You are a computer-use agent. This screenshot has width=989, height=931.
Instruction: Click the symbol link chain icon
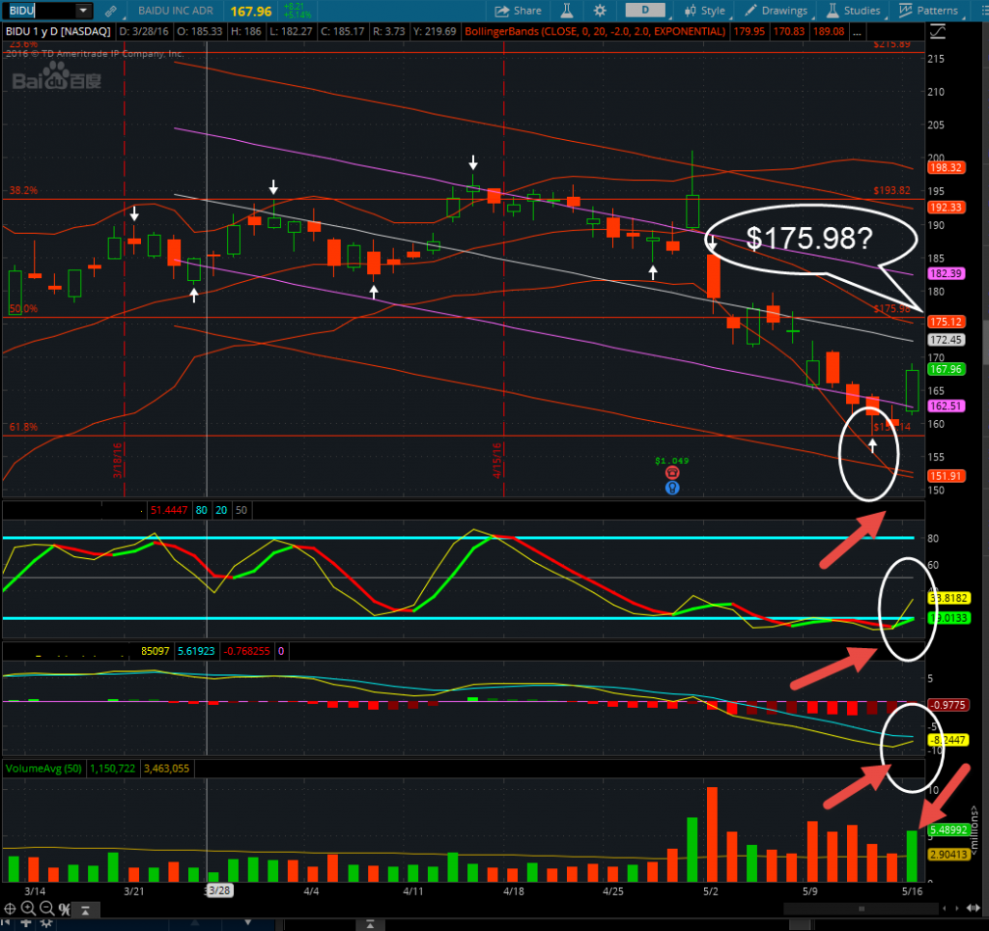(111, 11)
